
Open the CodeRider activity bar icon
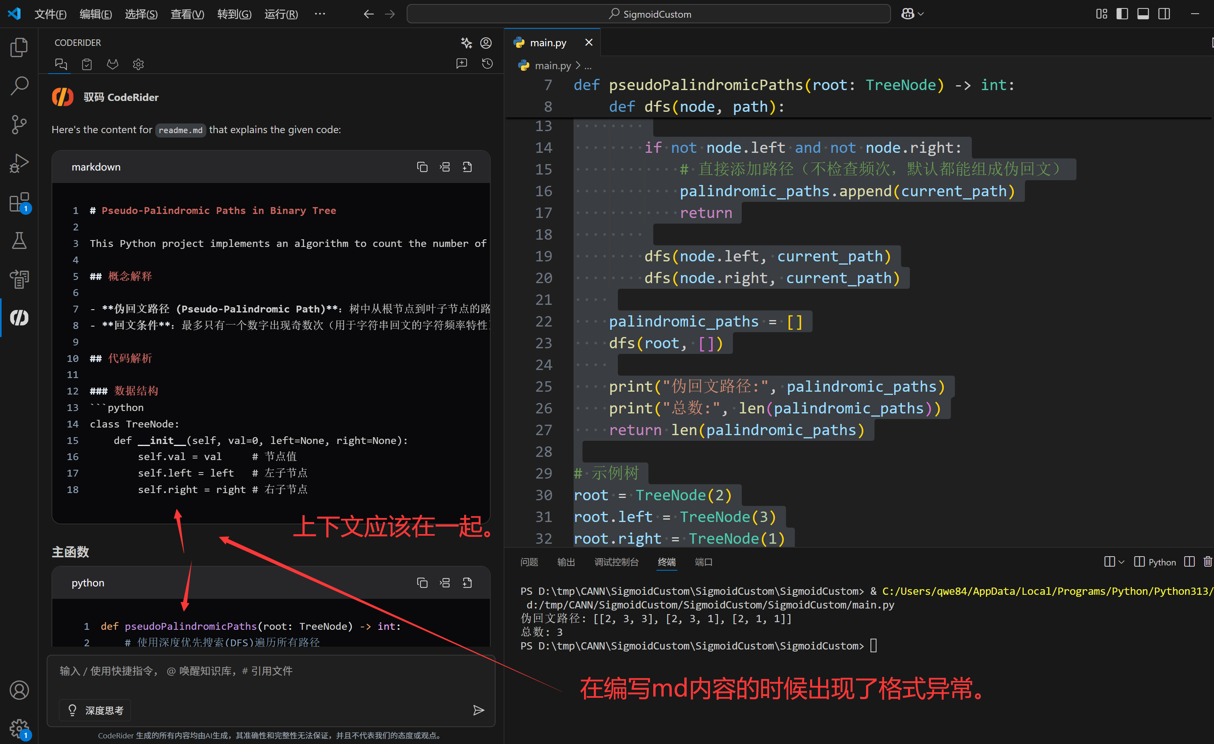(x=19, y=318)
